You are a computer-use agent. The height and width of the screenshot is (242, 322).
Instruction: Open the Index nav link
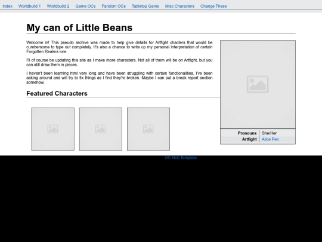(x=7, y=6)
